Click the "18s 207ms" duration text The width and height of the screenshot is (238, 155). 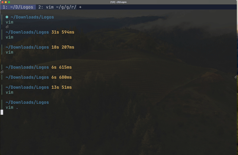pyautogui.click(x=62, y=47)
